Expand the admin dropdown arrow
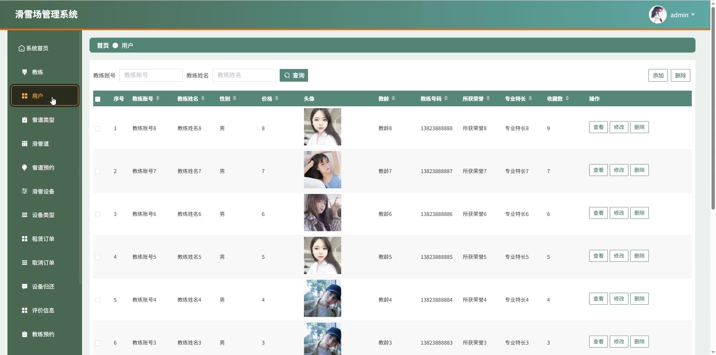 coord(693,15)
